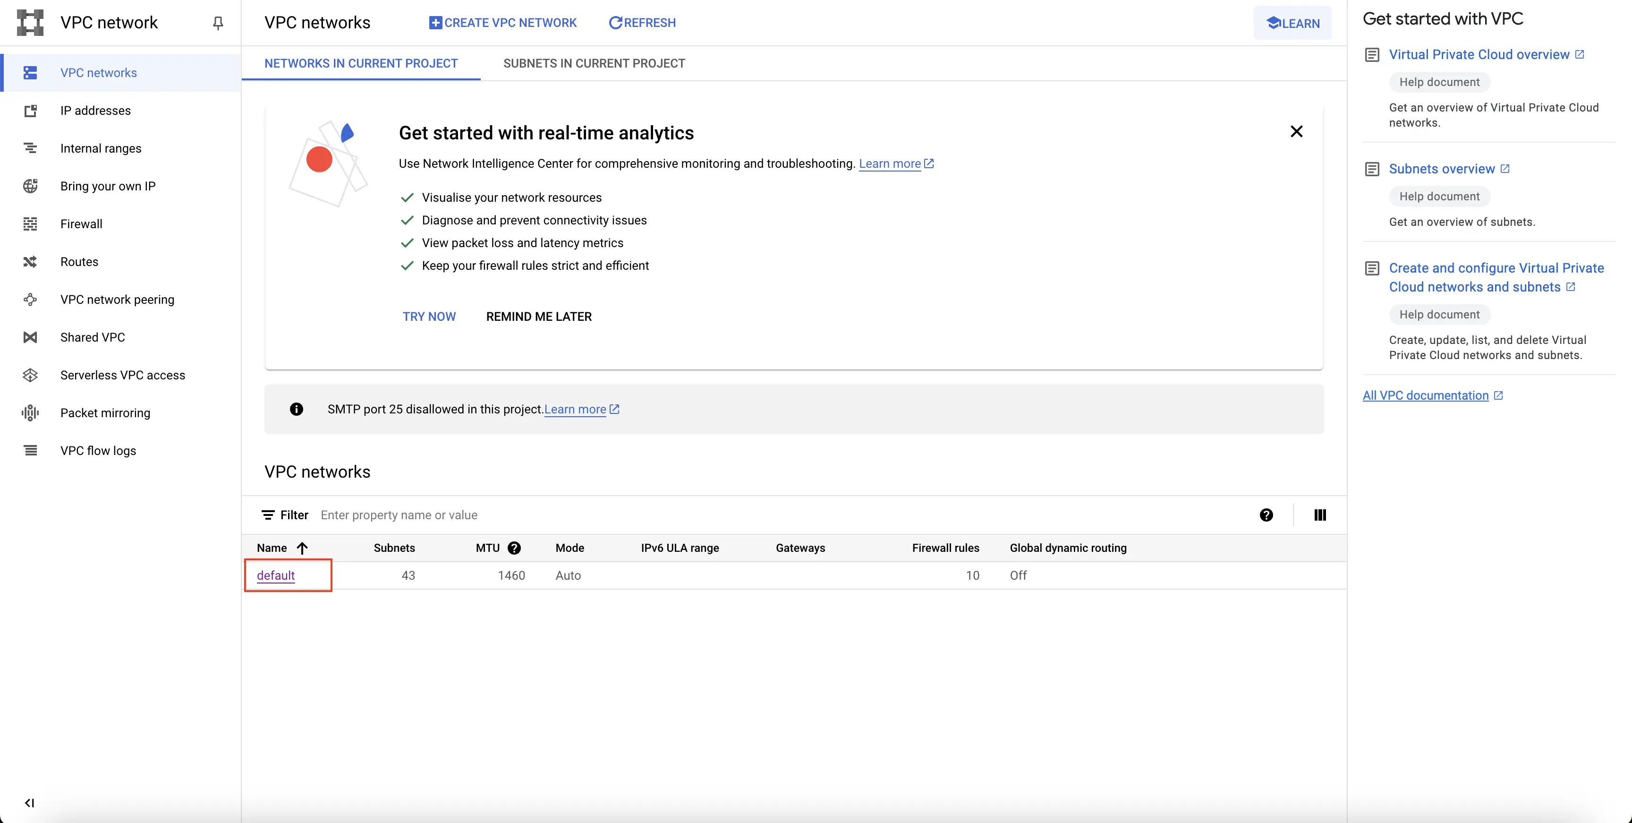Click the IPv6 ULA range column header
This screenshot has height=823, width=1632.
pos(680,548)
